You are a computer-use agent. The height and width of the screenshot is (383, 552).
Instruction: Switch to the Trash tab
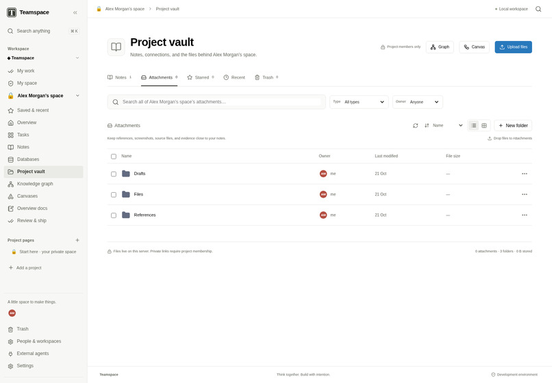[266, 77]
